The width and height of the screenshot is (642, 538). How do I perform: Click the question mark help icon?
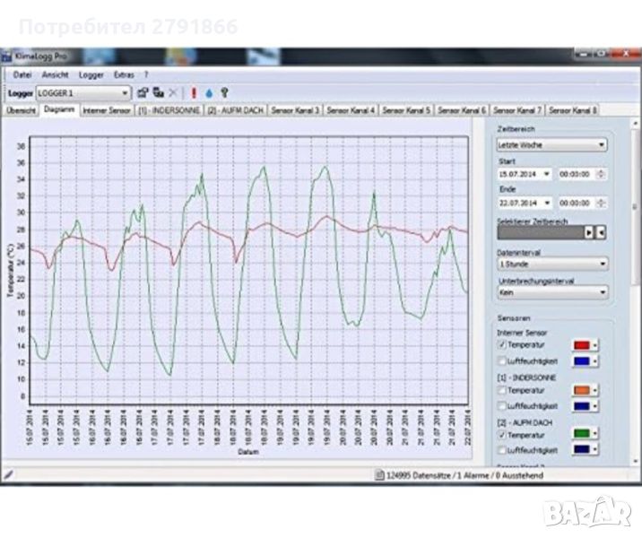224,92
